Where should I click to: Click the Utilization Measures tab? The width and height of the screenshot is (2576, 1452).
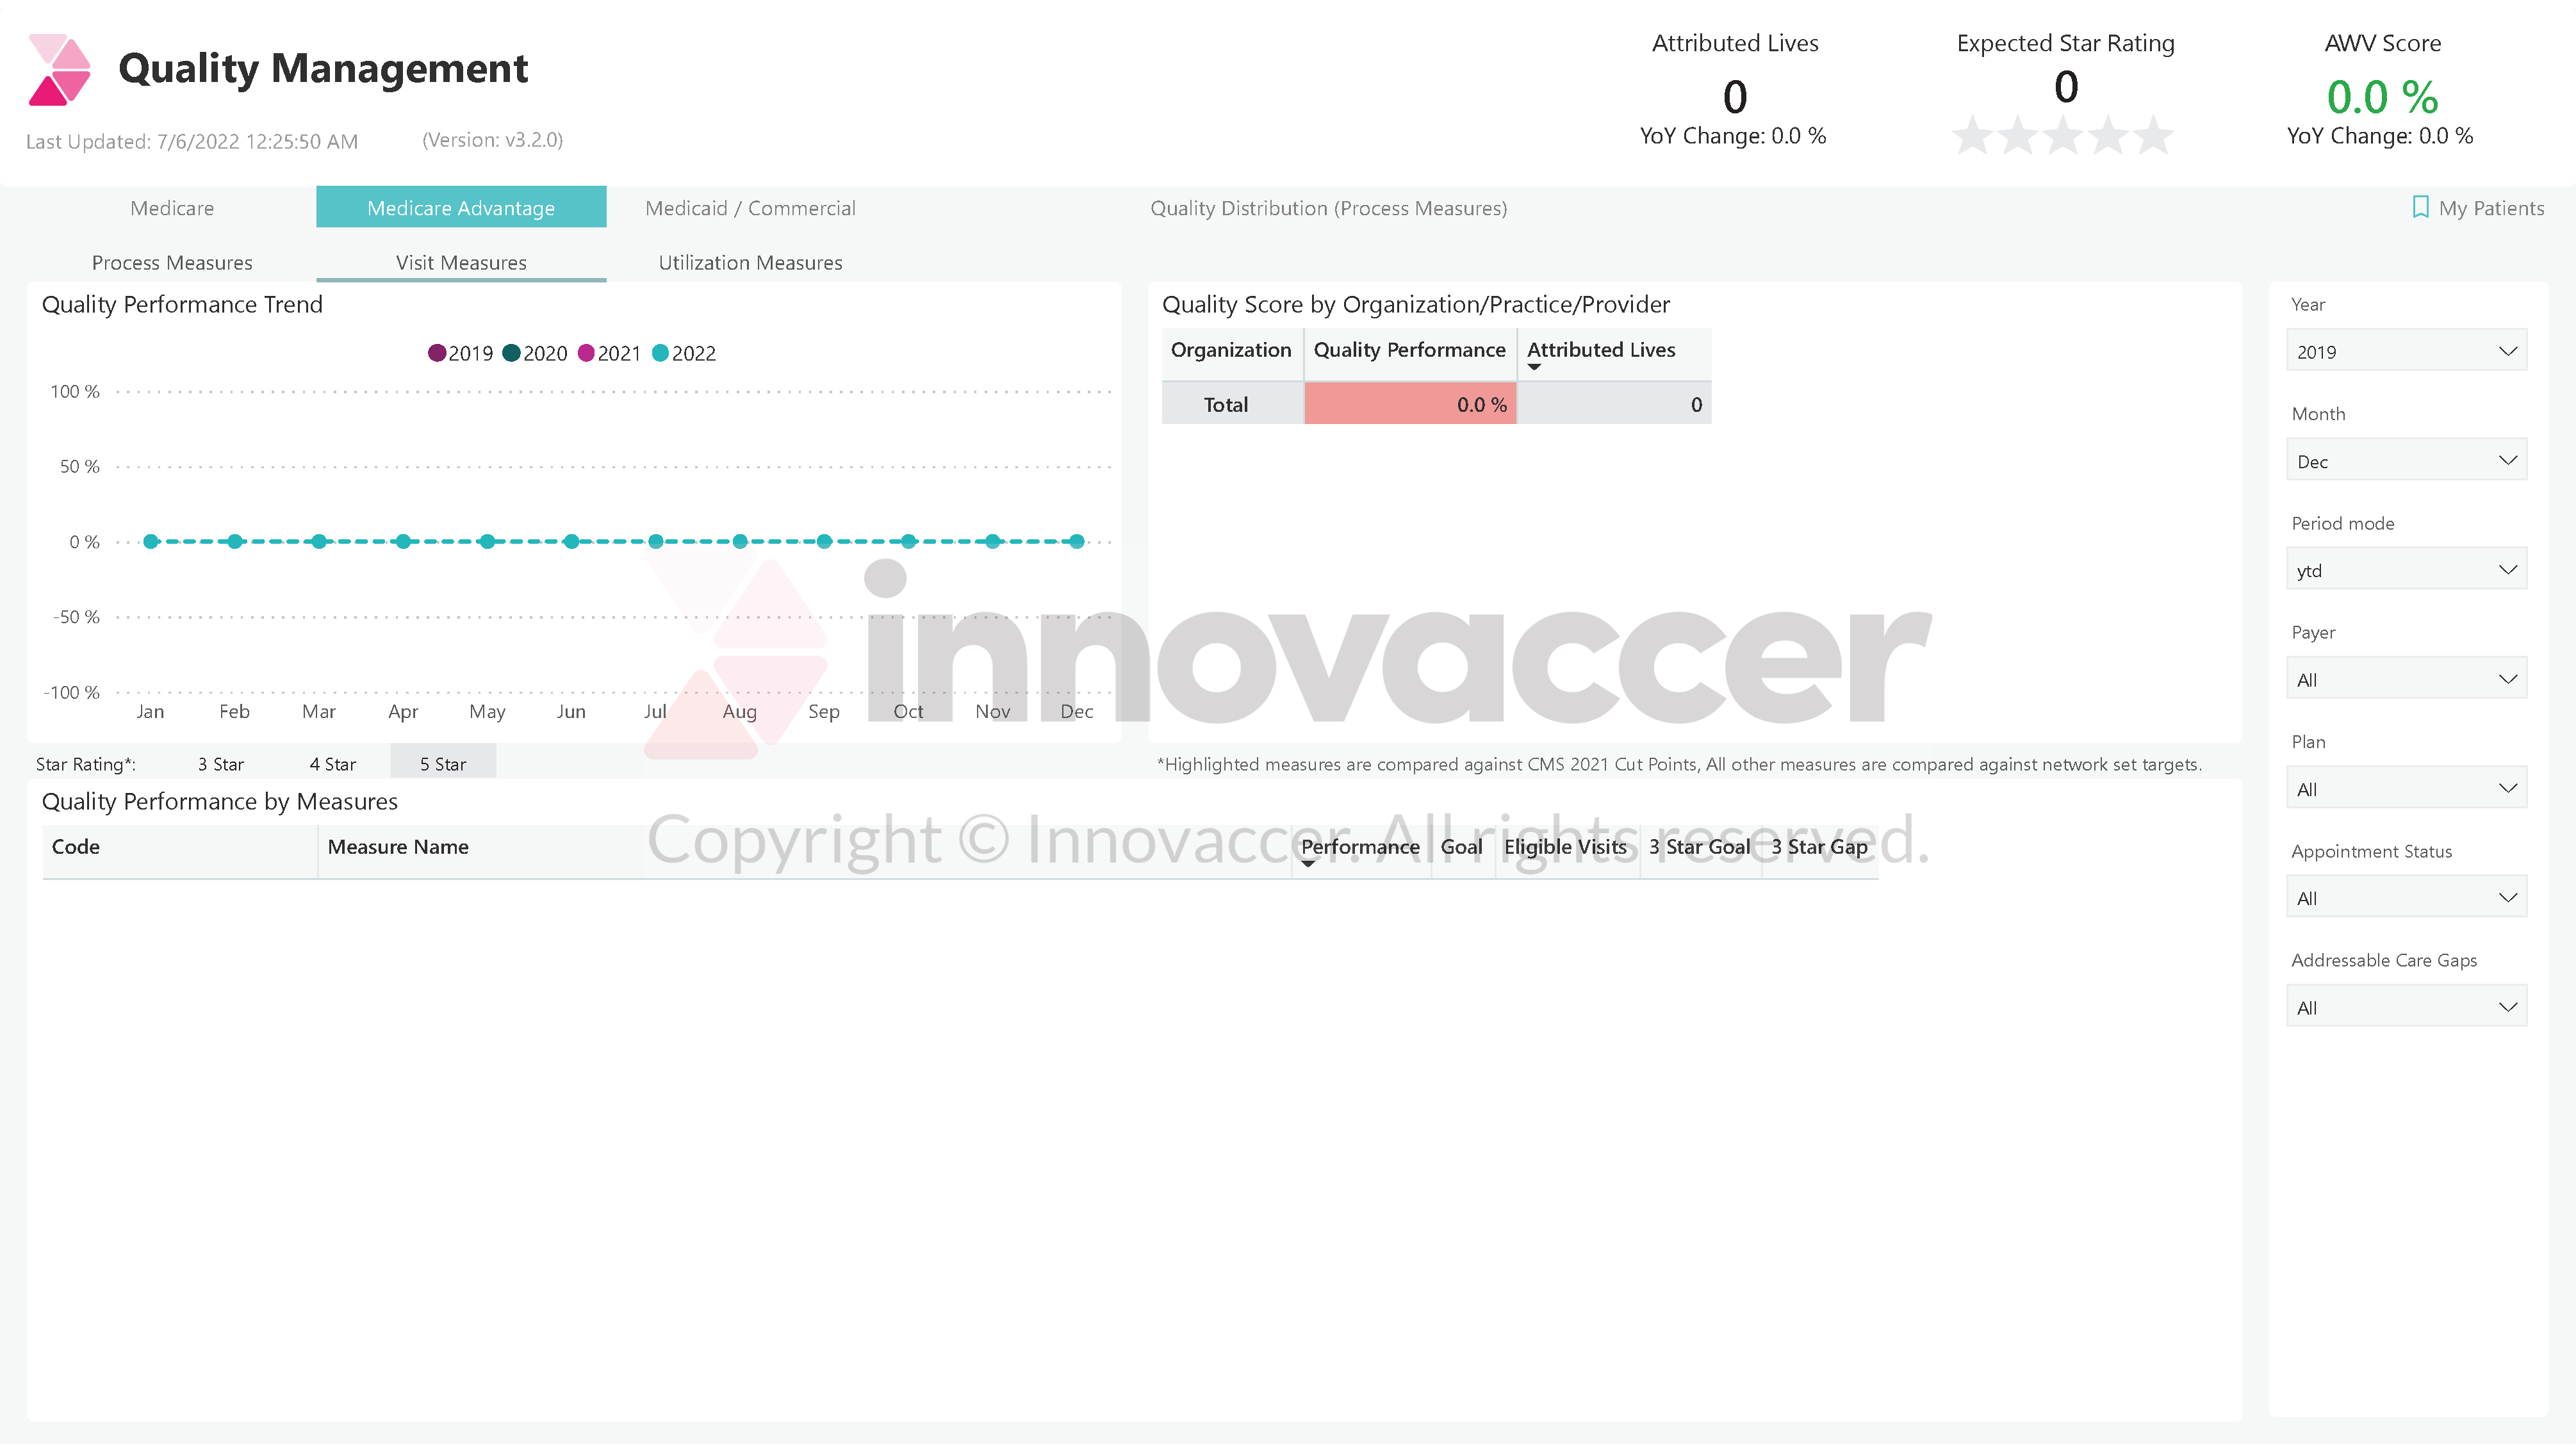coord(750,262)
